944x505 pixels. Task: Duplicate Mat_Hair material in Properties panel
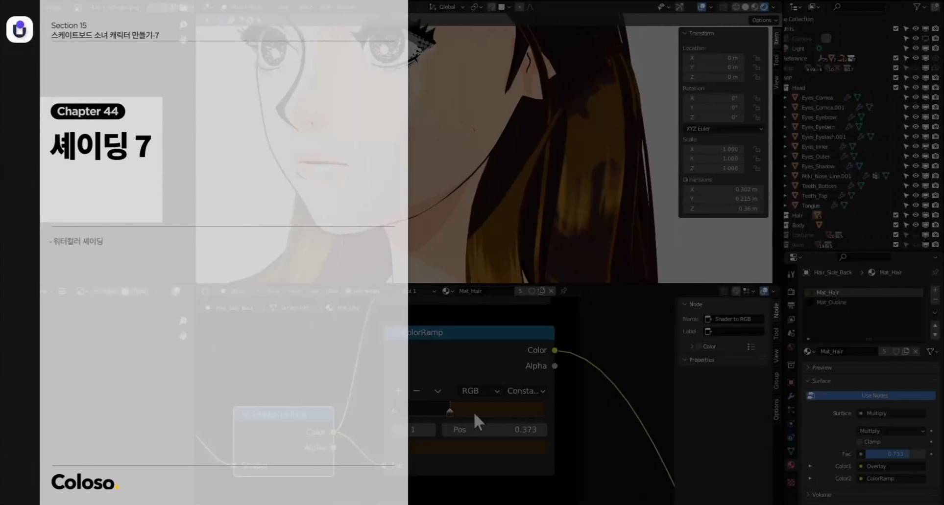(905, 351)
